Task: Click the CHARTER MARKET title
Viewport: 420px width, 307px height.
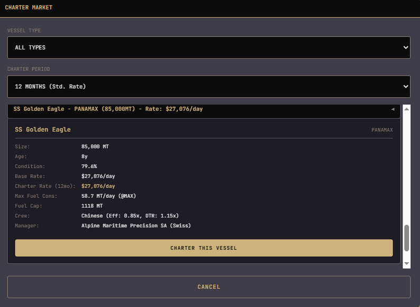Action: point(29,7)
